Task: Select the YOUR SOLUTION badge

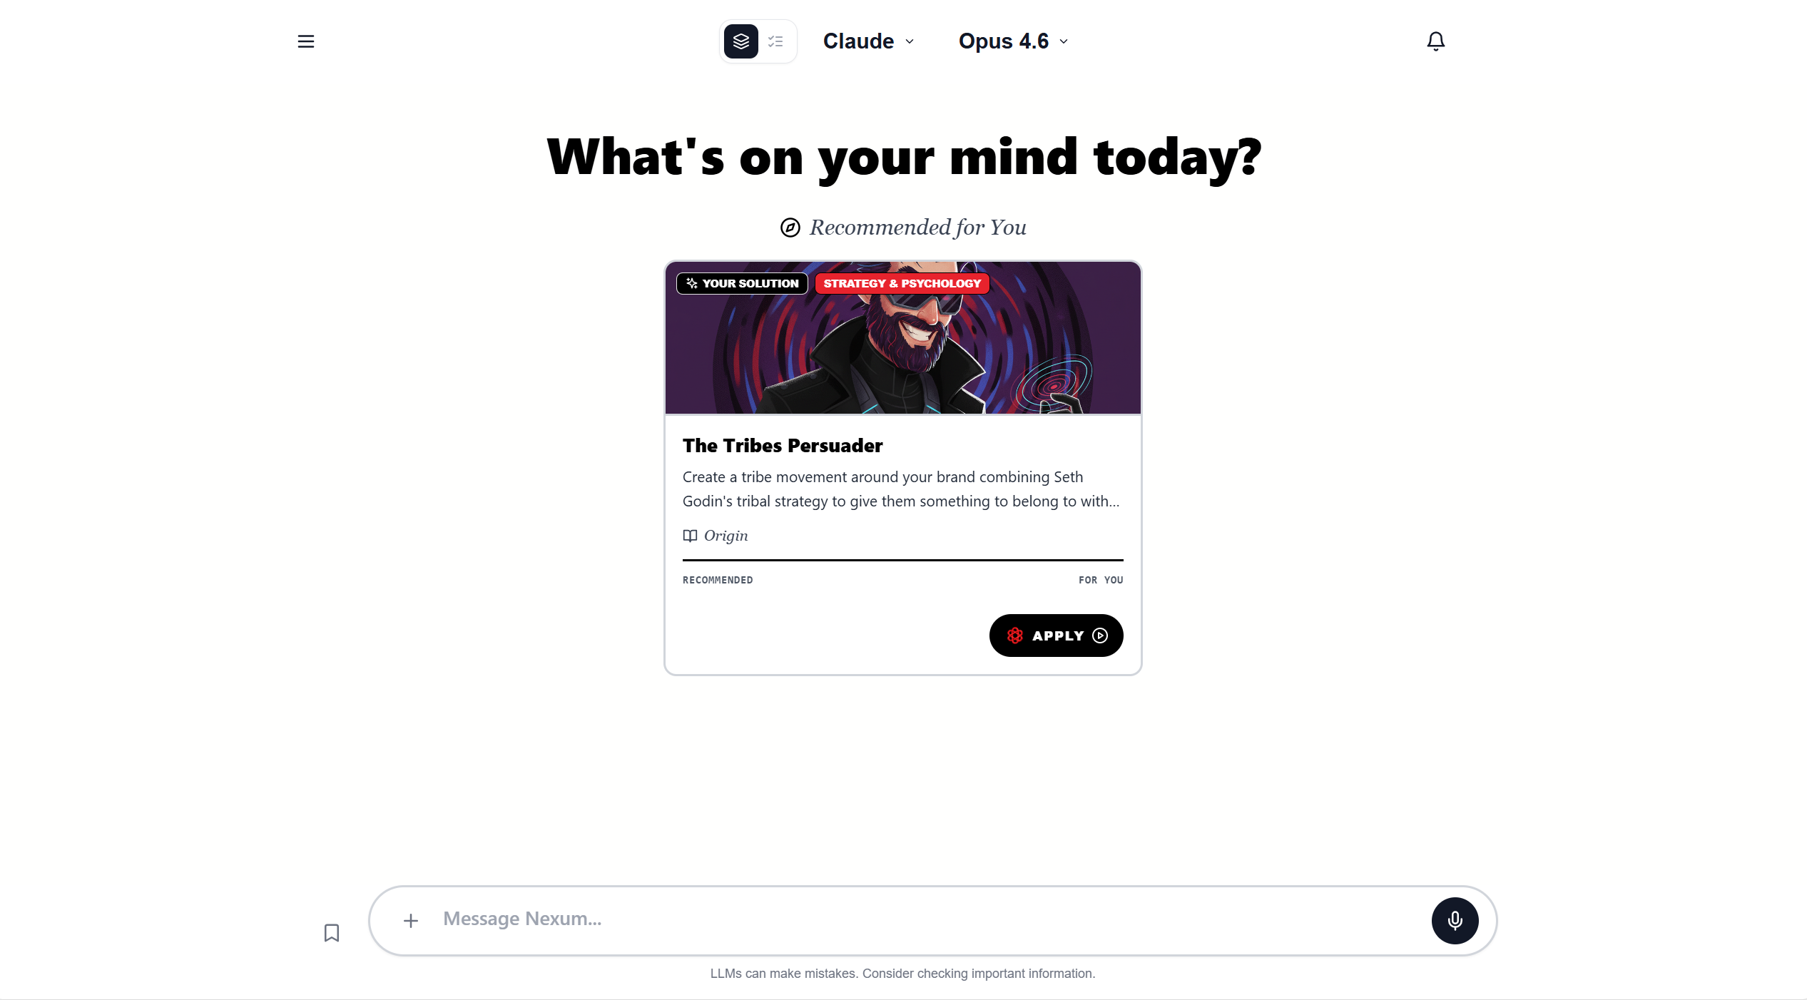Action: tap(742, 284)
